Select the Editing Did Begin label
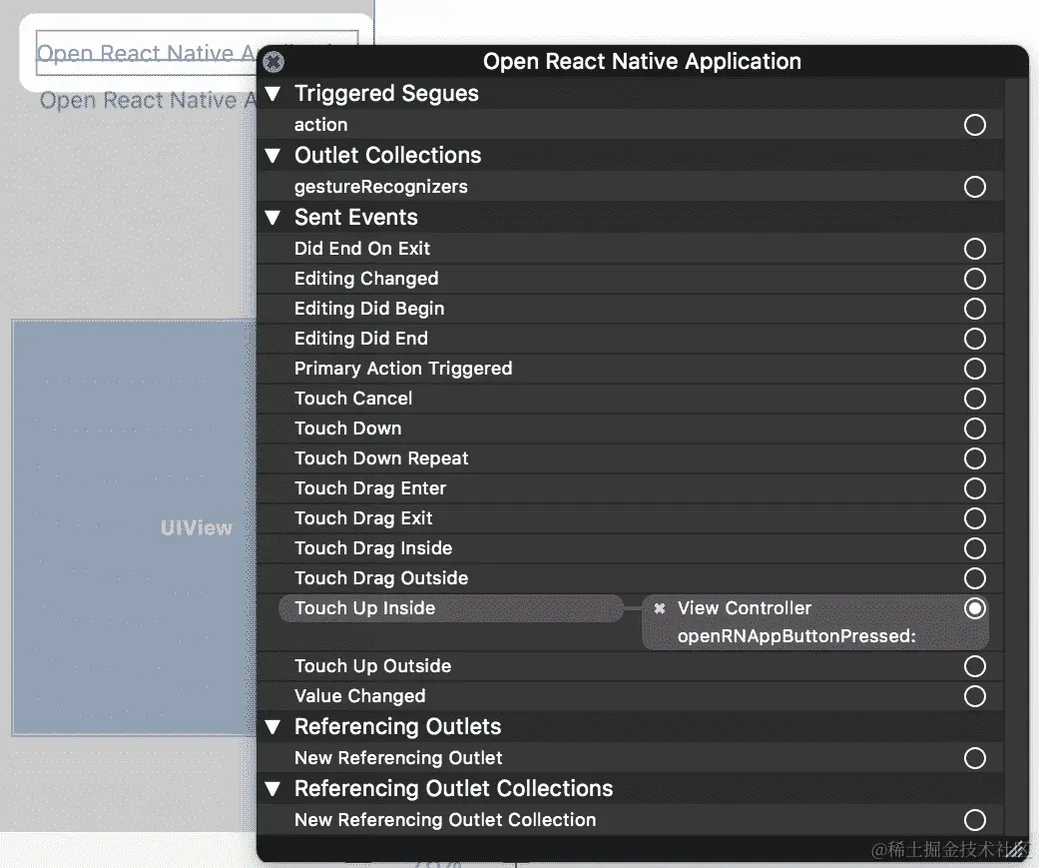Image resolution: width=1039 pixels, height=868 pixels. click(x=369, y=309)
